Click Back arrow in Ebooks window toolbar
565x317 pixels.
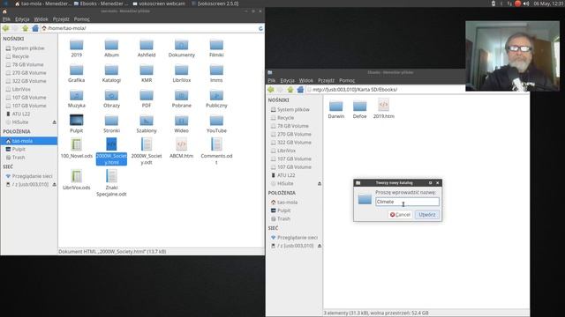click(271, 90)
